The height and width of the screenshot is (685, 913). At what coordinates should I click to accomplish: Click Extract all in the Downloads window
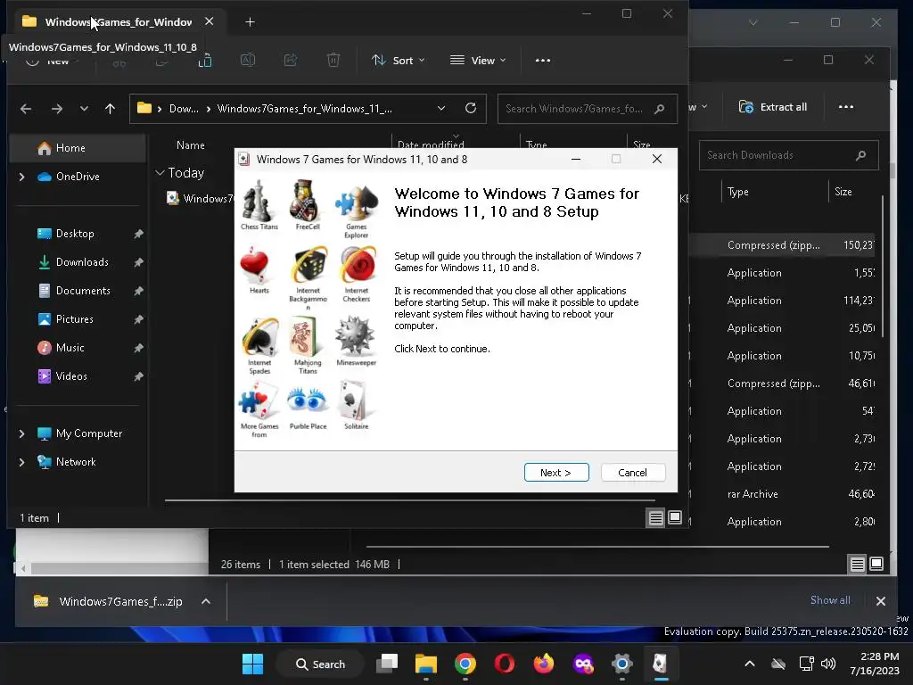click(x=773, y=107)
